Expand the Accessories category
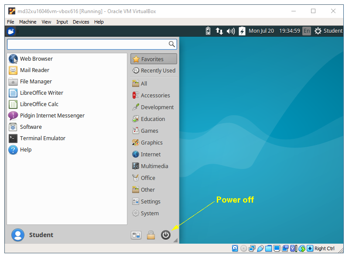The height and width of the screenshot is (262, 349). coord(155,96)
